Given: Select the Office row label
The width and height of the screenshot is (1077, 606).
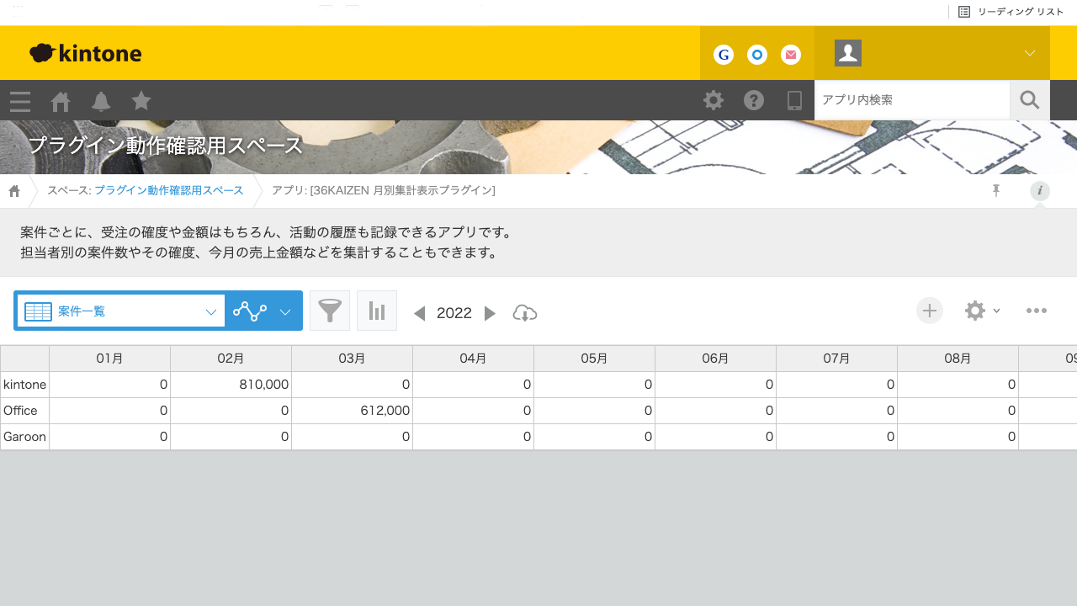Looking at the screenshot, I should coord(25,411).
